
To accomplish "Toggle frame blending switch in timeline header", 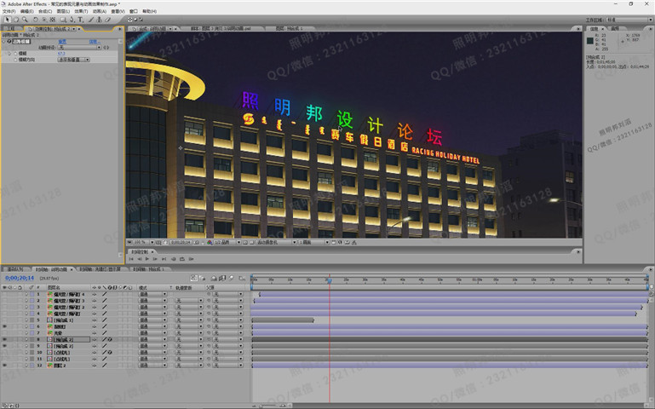I will coord(222,278).
